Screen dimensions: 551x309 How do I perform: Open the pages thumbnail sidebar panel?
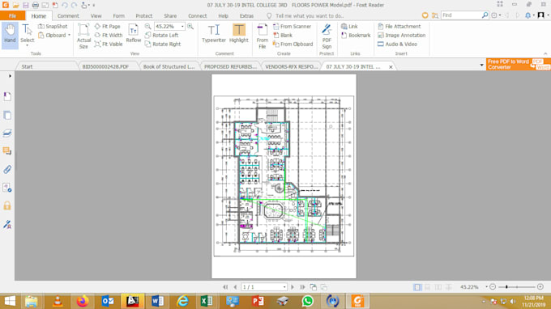[7, 115]
